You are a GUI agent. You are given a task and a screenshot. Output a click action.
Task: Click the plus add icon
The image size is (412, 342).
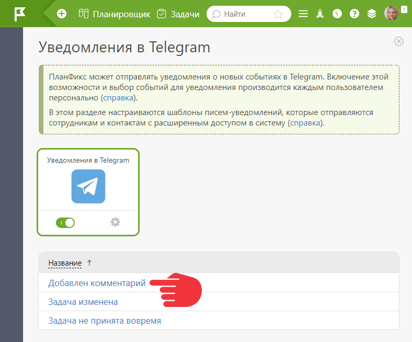click(62, 14)
